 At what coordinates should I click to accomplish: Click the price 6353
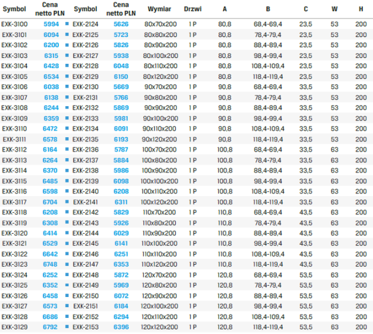(121, 265)
